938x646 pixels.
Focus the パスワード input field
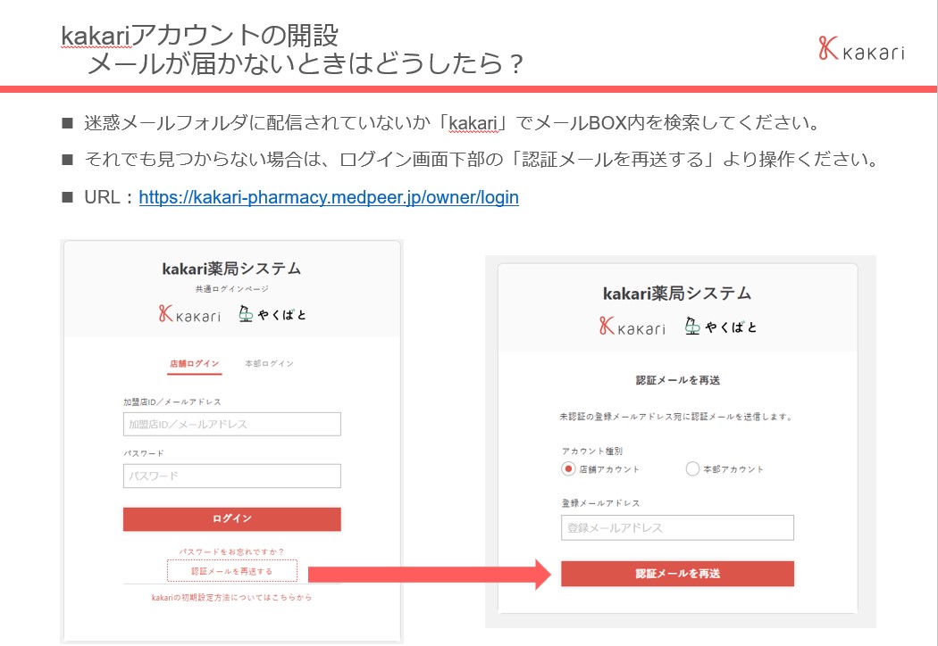(232, 476)
